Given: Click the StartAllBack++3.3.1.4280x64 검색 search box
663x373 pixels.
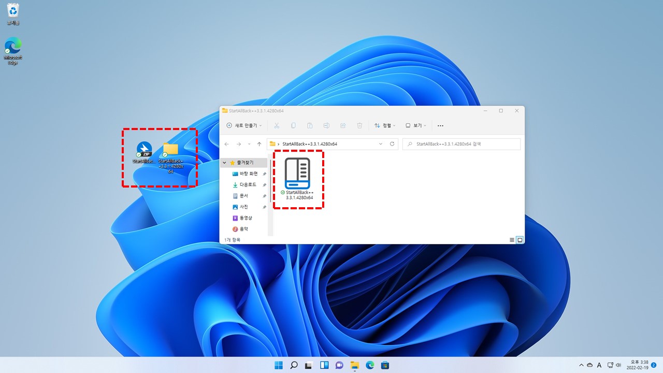Looking at the screenshot, I should click(462, 144).
